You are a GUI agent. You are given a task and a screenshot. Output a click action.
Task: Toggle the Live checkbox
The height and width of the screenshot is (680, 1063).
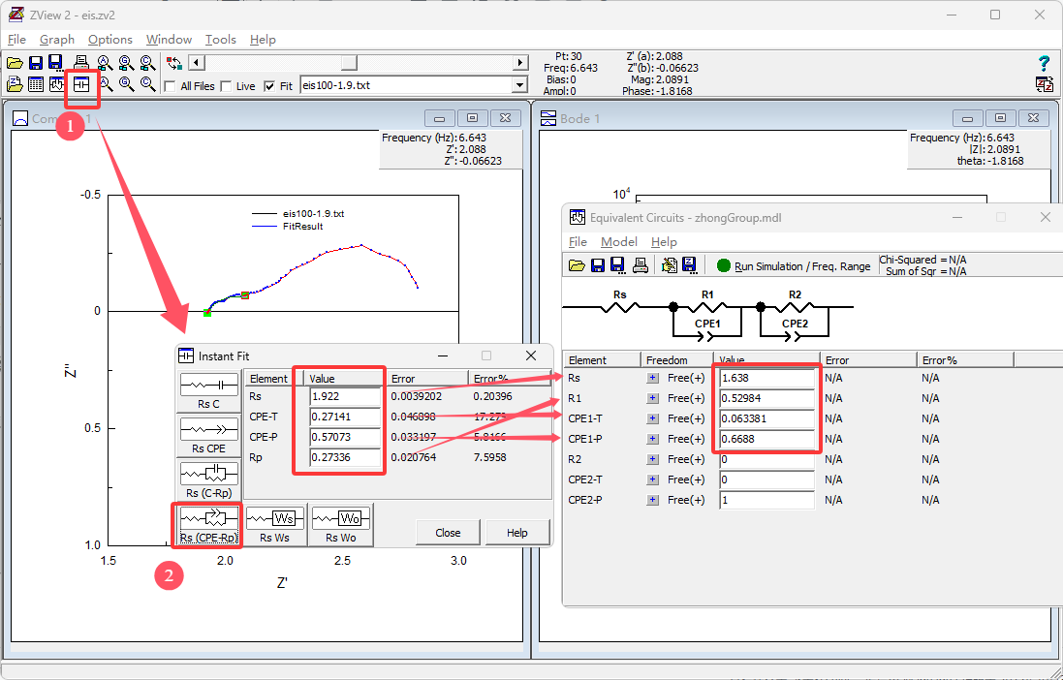coord(227,86)
